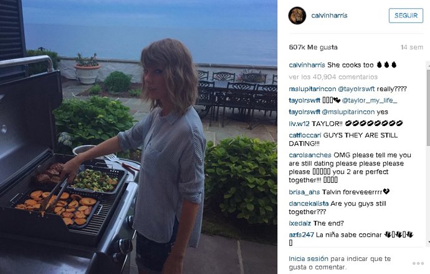Open ver los 40,904 comentarios link

point(333,77)
